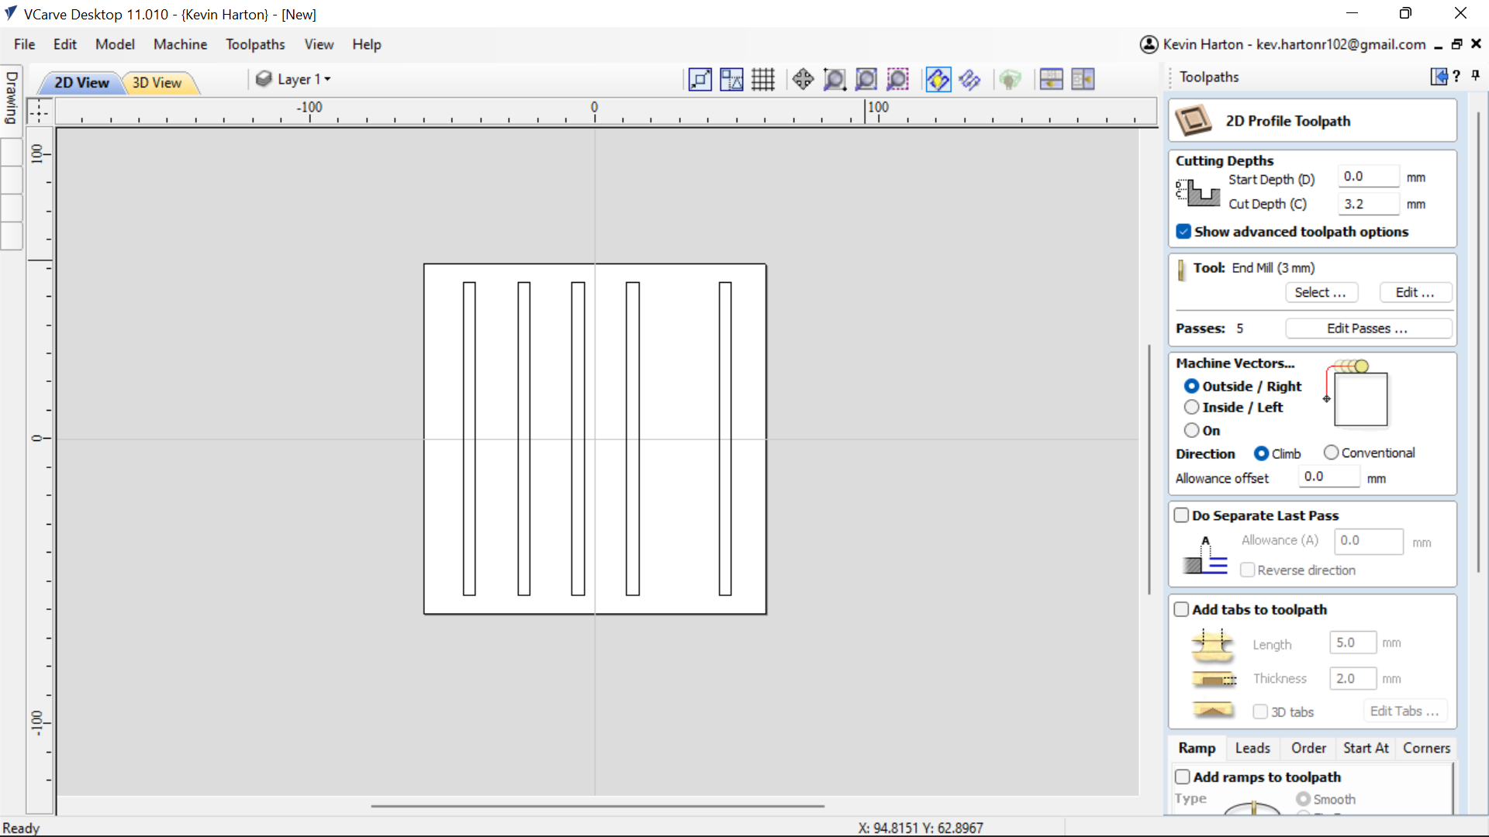
Task: Click the tool Edit button
Action: click(x=1415, y=292)
